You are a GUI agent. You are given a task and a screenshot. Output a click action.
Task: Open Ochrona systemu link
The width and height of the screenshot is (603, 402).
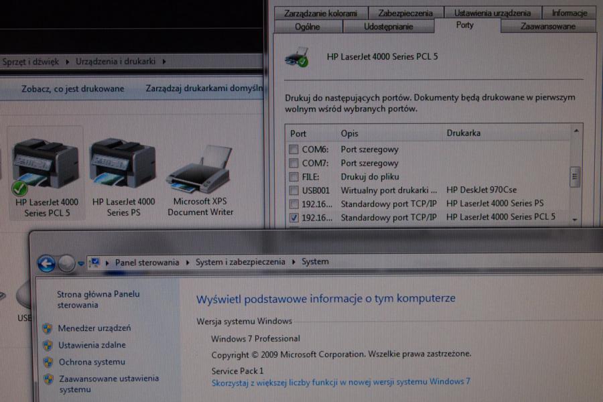point(92,362)
